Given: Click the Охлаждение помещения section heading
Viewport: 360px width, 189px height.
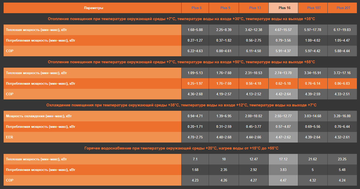Looking at the screenshot, I should point(181,105).
